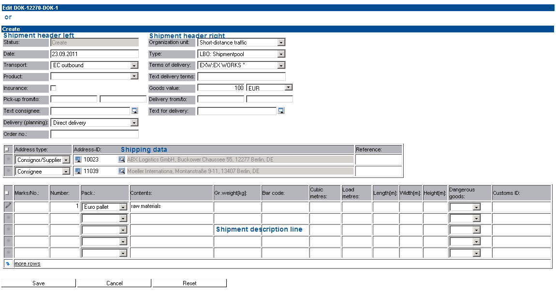This screenshot has width=556, height=293.
Task: Click Customs ID field on raw materials row
Action: 521,206
